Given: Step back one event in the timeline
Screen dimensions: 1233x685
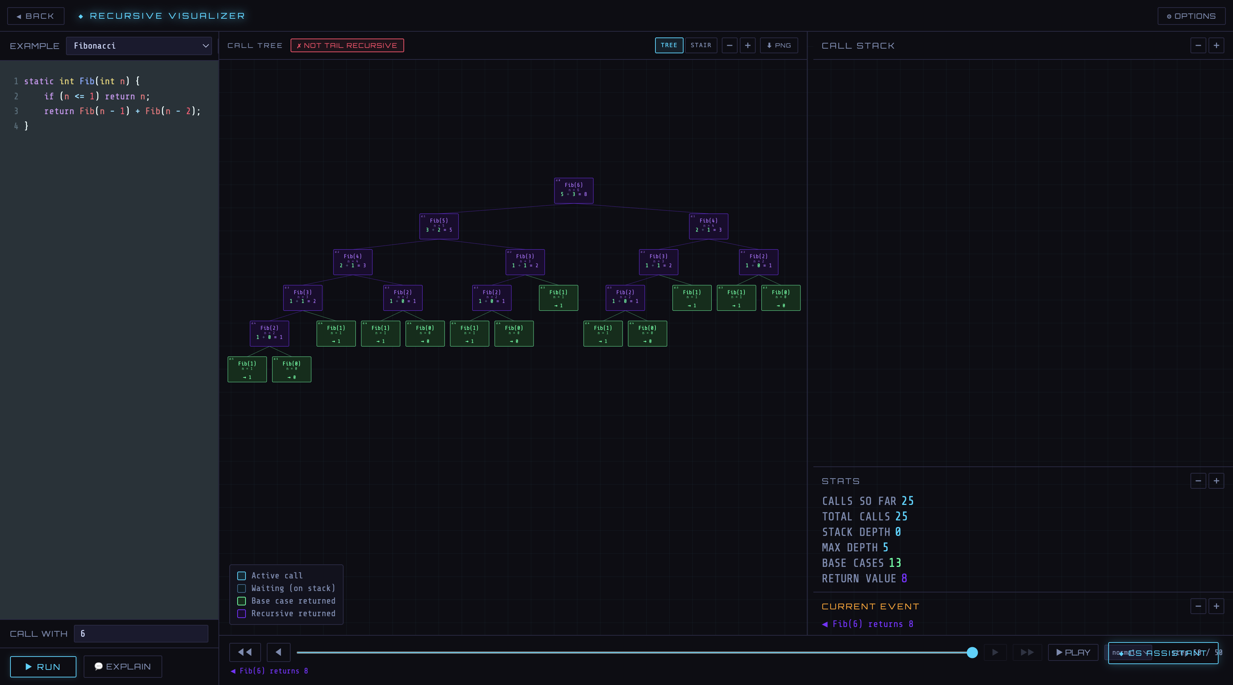Looking at the screenshot, I should (279, 652).
